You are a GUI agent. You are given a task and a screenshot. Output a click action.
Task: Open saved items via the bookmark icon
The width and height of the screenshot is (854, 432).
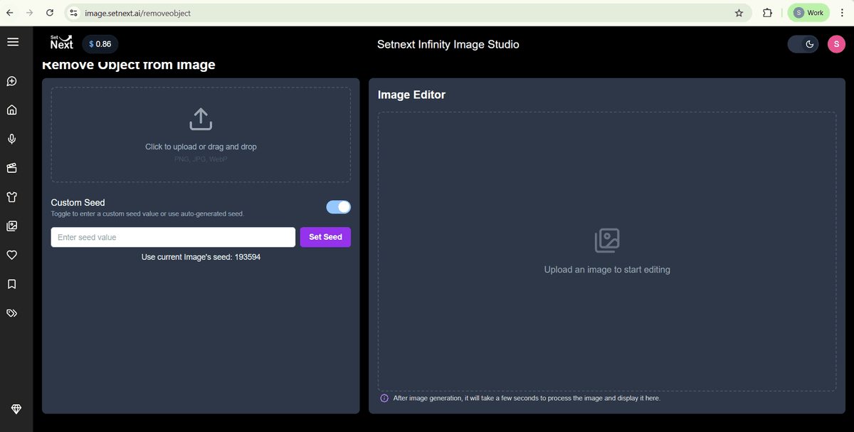(x=12, y=284)
